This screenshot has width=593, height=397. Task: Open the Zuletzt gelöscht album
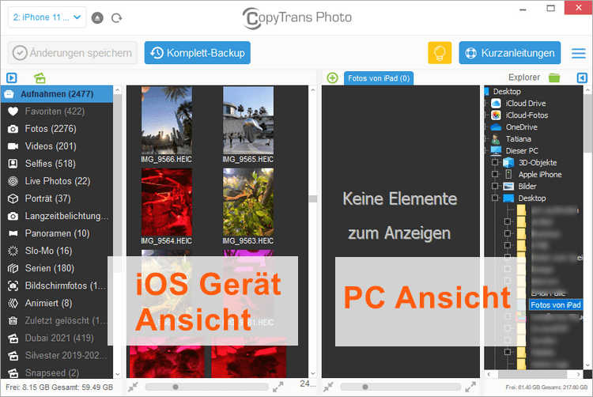click(57, 320)
